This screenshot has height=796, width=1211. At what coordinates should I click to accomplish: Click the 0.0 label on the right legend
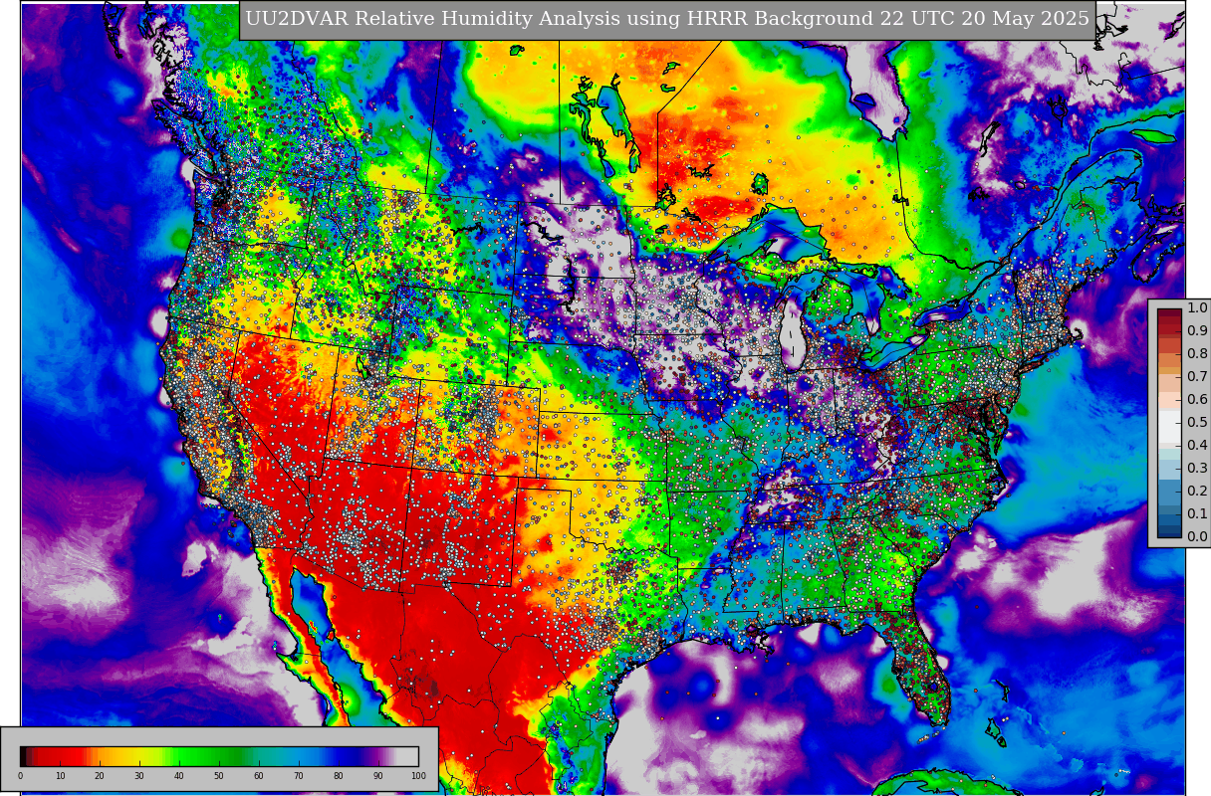1197,537
